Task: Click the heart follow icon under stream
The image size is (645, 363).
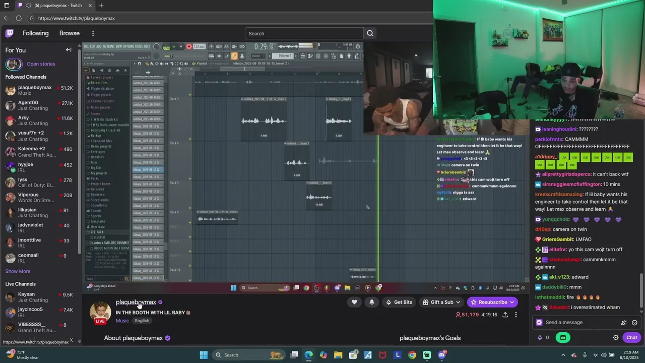Action: [x=354, y=302]
